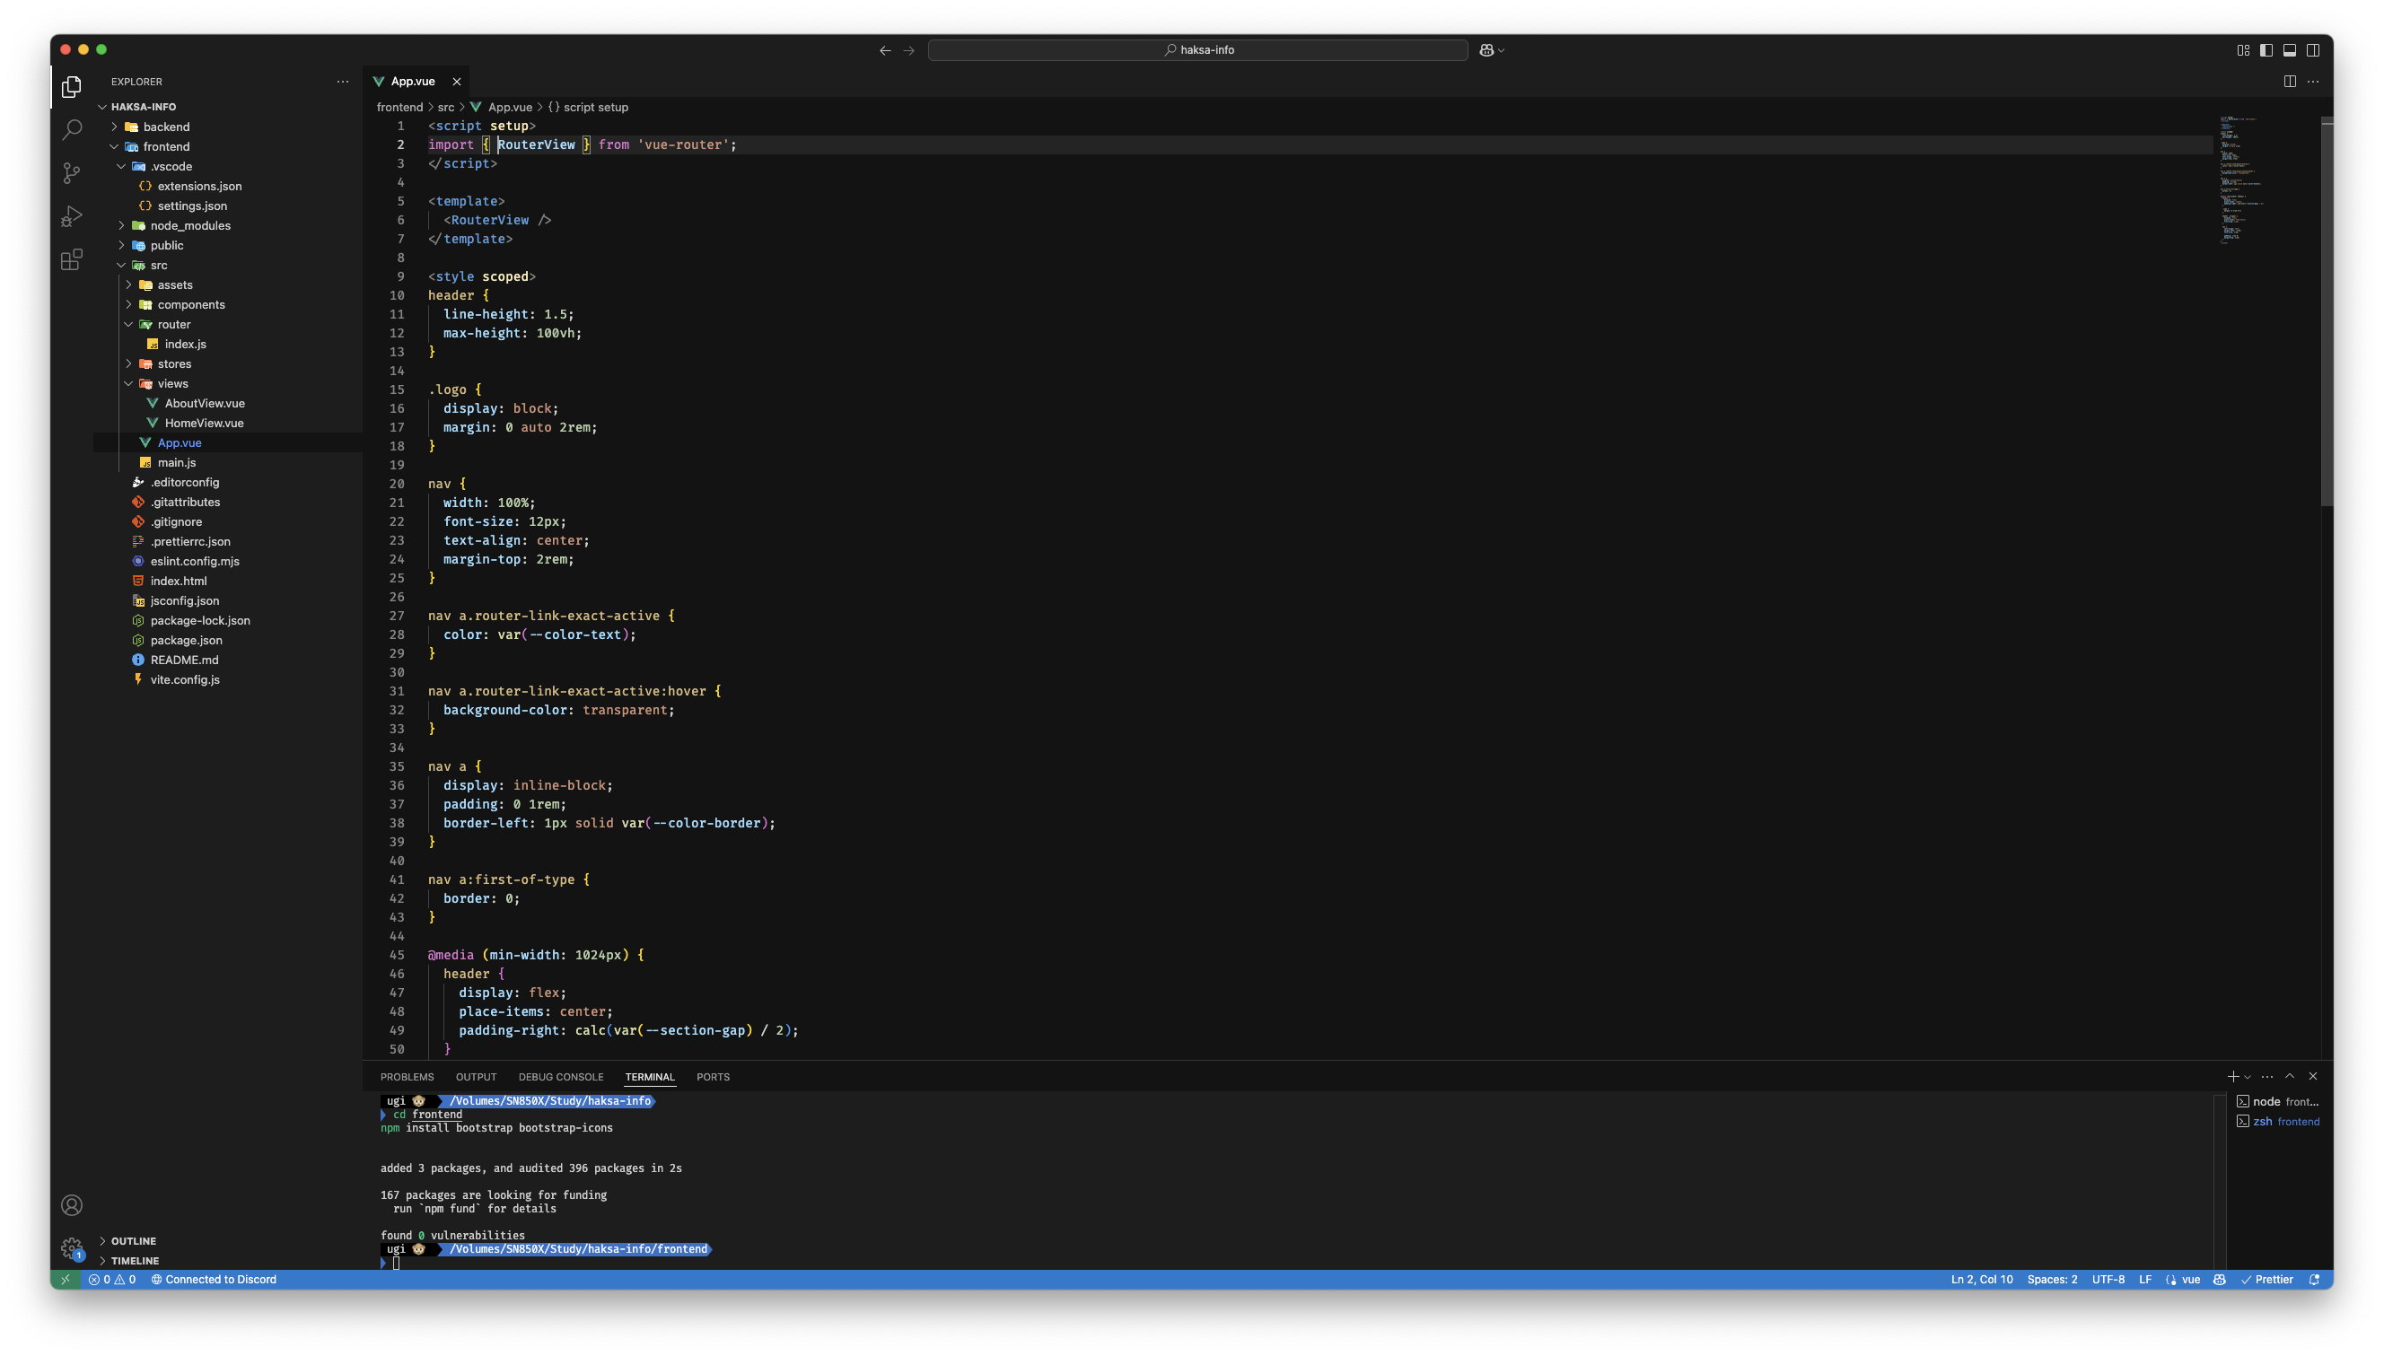Toggle the primary sidebar visibility
The height and width of the screenshot is (1356, 2384).
[x=2266, y=50]
